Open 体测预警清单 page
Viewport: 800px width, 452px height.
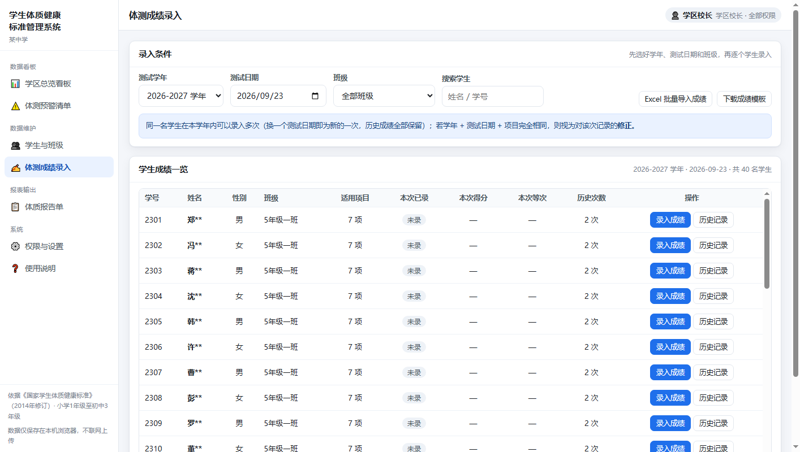(x=59, y=106)
